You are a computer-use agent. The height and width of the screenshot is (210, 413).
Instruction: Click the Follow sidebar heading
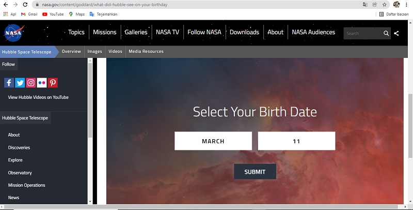pyautogui.click(x=8, y=64)
